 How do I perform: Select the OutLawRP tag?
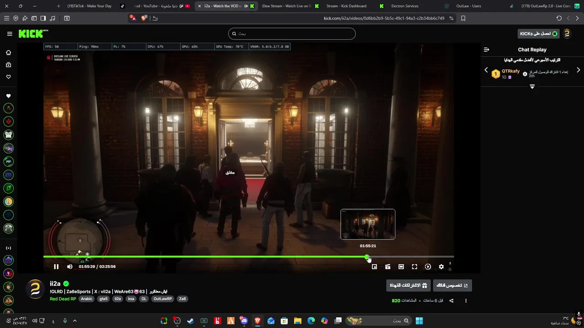162,299
